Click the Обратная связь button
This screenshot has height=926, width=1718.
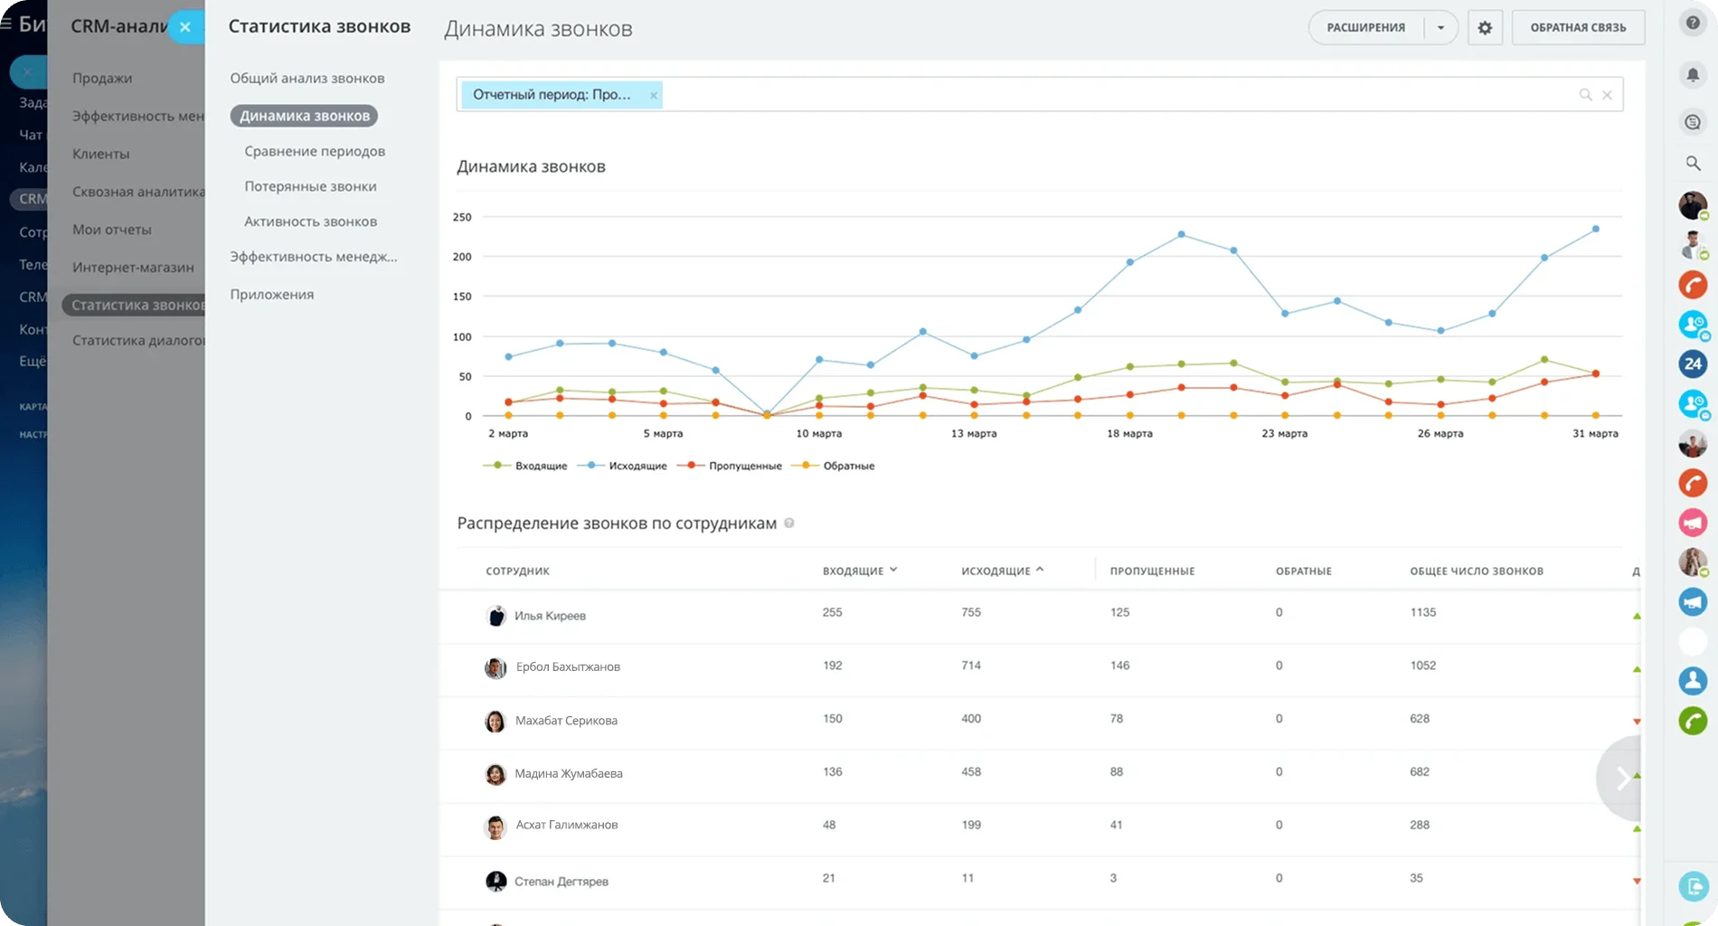[1578, 28]
